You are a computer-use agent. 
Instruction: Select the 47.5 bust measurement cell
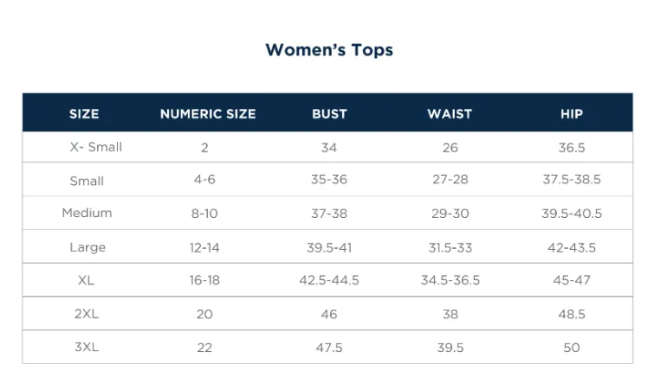click(329, 348)
